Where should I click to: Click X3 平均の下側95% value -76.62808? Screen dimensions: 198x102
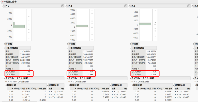coord(151,63)
